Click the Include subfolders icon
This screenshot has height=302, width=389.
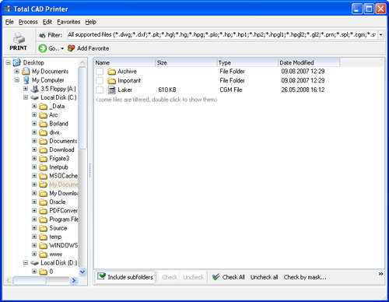(102, 276)
